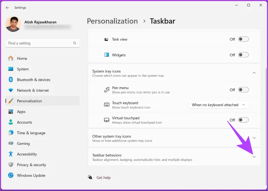The image size is (268, 191).
Task: Expand Taskbar behaviors chevron
Action: (x=254, y=157)
